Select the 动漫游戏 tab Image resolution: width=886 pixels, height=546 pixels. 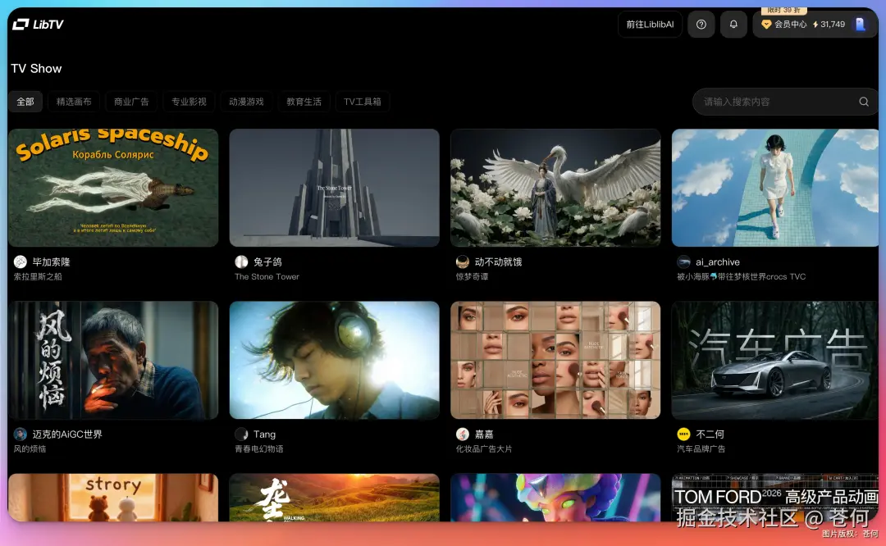tap(246, 102)
